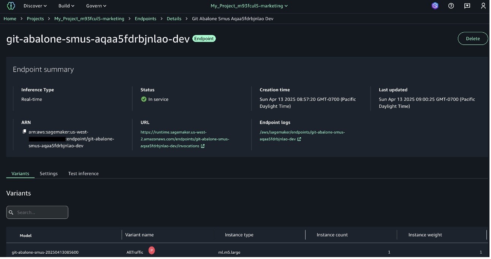Click the green Endpoint badge by title

coord(204,38)
